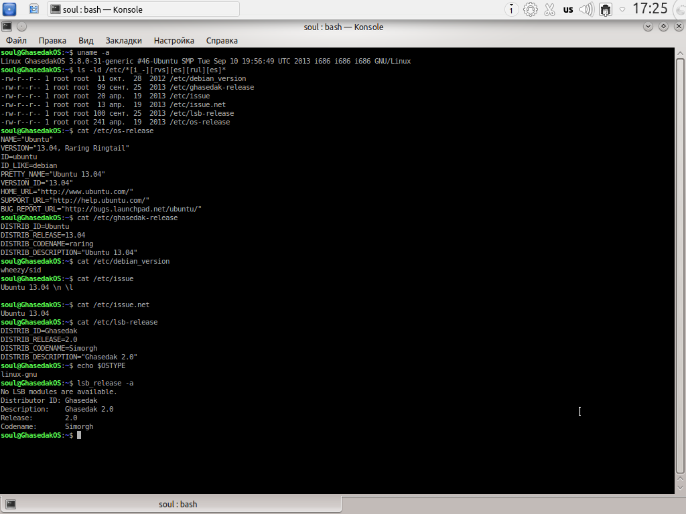Click the DISTRIB_CODENAME=raring line
This screenshot has width=686, height=514.
[47, 244]
